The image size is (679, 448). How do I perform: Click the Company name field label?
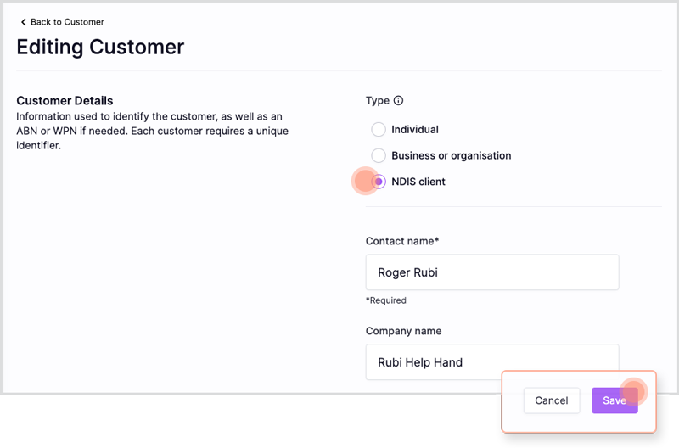(x=404, y=331)
